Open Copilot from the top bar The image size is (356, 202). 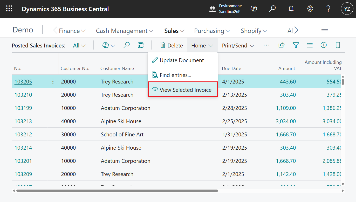(254, 9)
